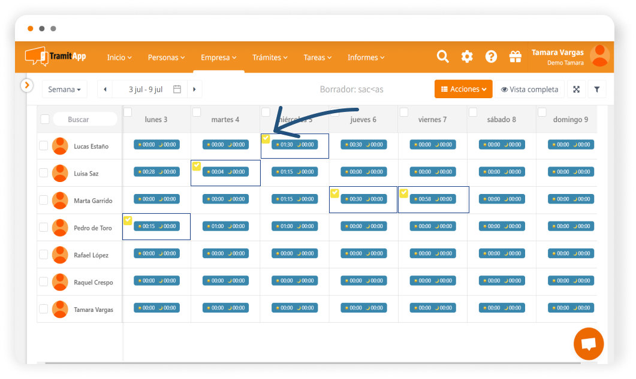Toggle fullscreen with the expand arrows icon
Screen dimensions: 636x379
tap(576, 89)
